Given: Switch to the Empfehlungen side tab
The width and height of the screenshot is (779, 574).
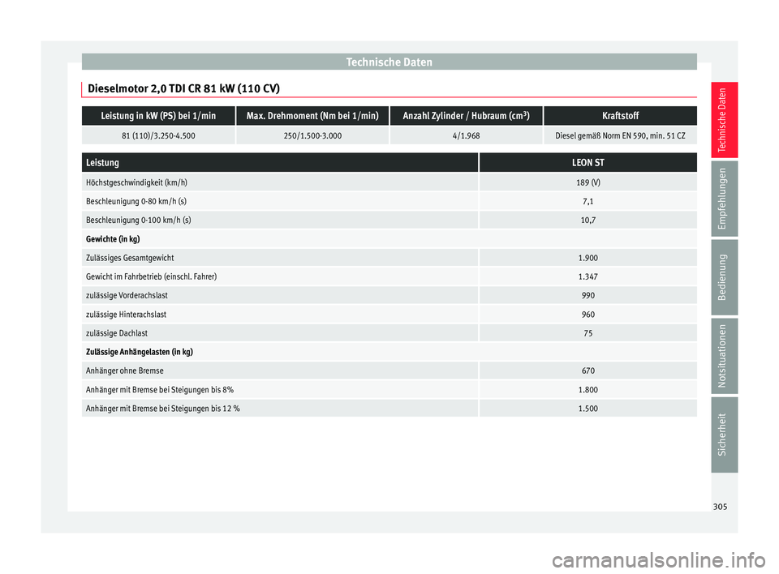Looking at the screenshot, I should (724, 198).
